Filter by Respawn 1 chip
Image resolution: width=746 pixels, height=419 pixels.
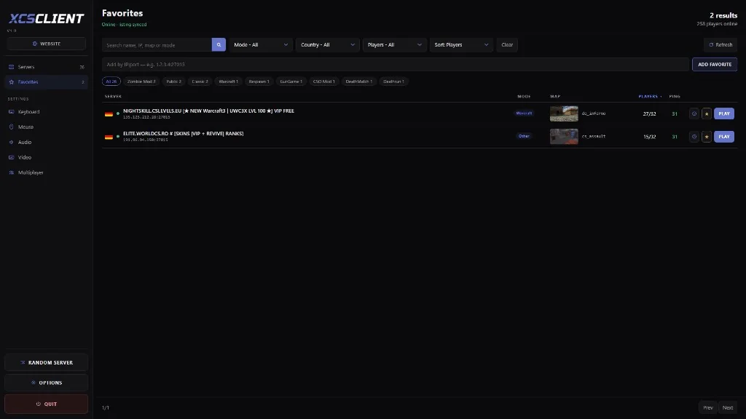(259, 81)
